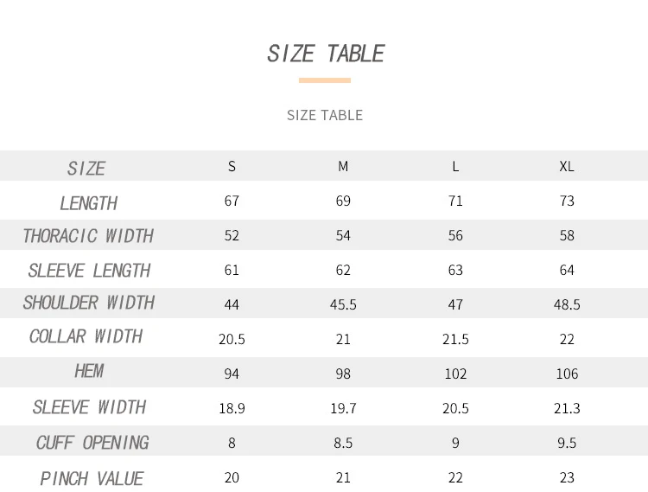
Task: Click the 9.5 cuff opening value
Action: pos(567,443)
